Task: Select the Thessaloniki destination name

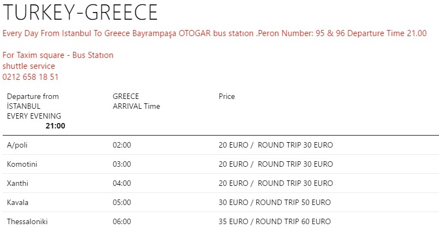Action: [x=27, y=221]
